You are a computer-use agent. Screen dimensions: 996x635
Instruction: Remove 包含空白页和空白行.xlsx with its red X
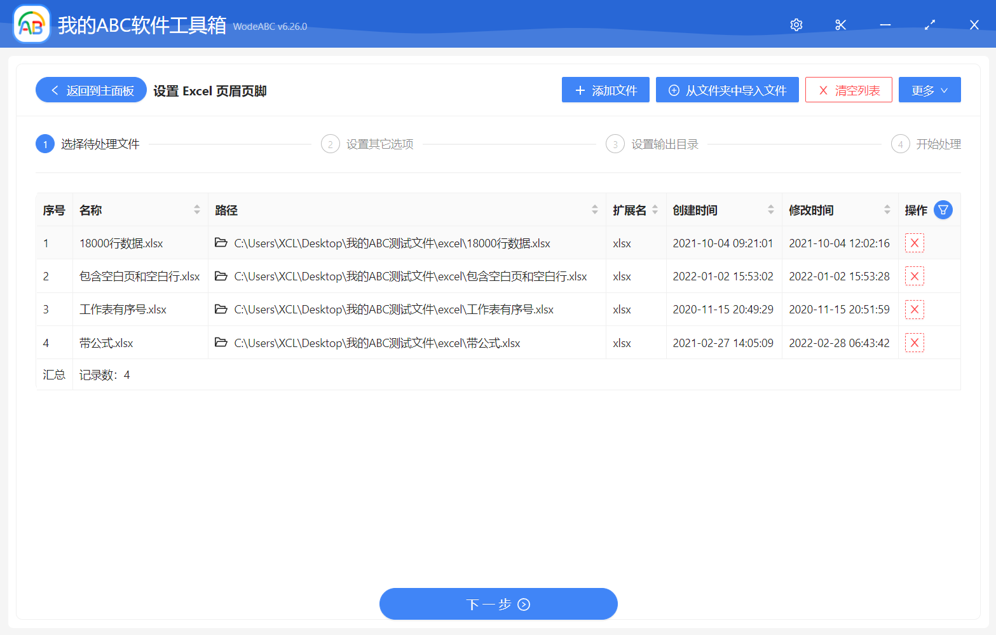[x=914, y=276]
